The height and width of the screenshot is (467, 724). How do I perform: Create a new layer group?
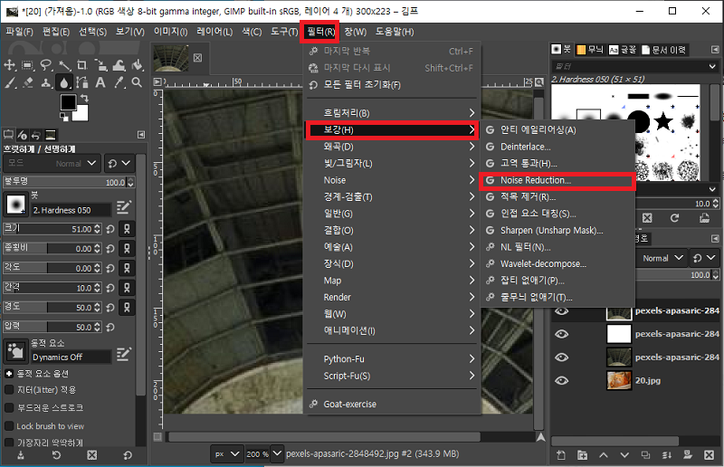pos(582,455)
